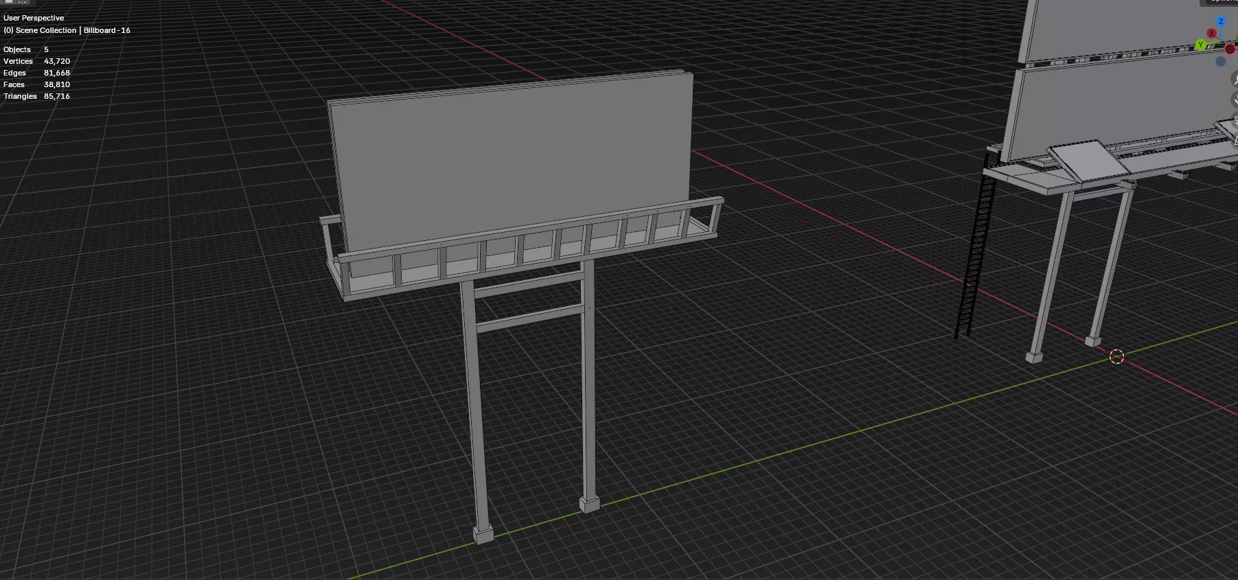Click the '85,716' triangles count
Viewport: 1238px width, 580px height.
tap(57, 96)
